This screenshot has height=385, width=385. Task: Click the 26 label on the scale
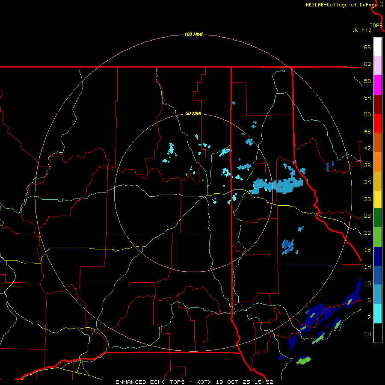367,216
